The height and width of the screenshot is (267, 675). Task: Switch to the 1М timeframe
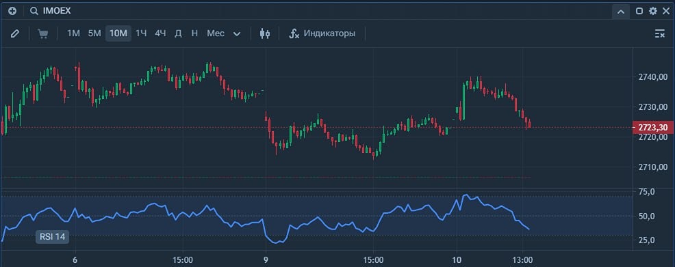(x=74, y=33)
